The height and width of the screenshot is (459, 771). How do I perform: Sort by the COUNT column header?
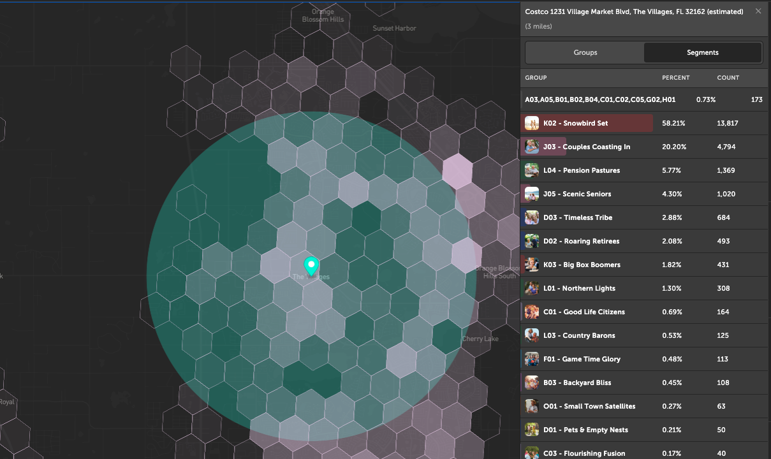coord(728,78)
